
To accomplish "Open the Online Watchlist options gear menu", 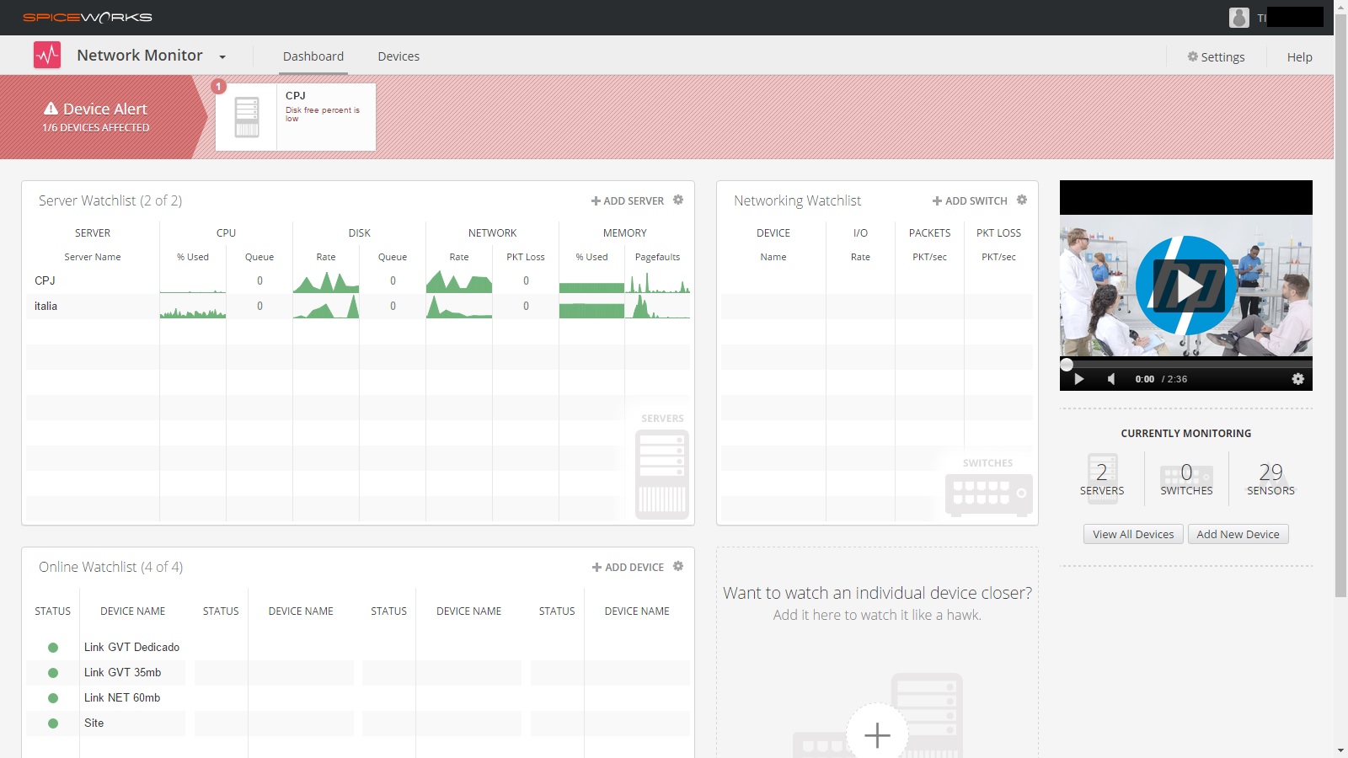I will [x=678, y=567].
